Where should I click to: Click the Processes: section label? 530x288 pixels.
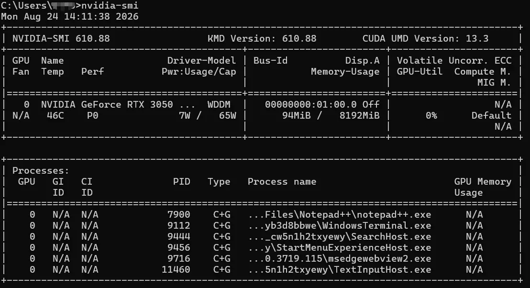[x=41, y=171]
